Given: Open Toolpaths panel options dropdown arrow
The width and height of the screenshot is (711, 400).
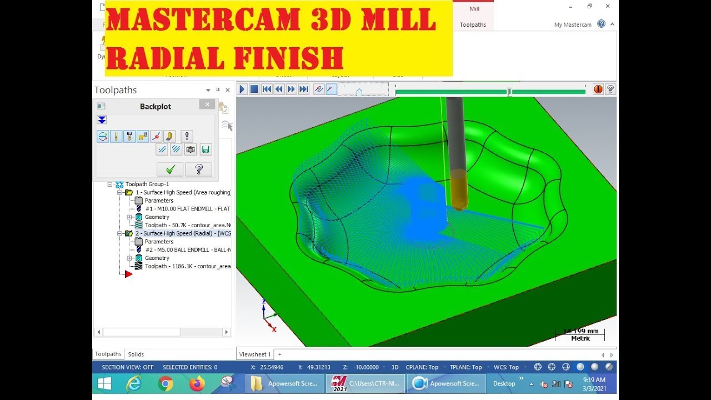Looking at the screenshot, I should [x=208, y=90].
